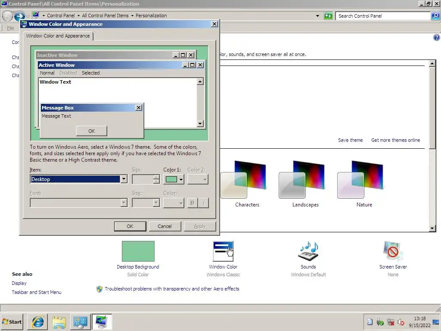Click the muted volume tray icon
Viewport: 441px width, 331px height.
(x=401, y=322)
